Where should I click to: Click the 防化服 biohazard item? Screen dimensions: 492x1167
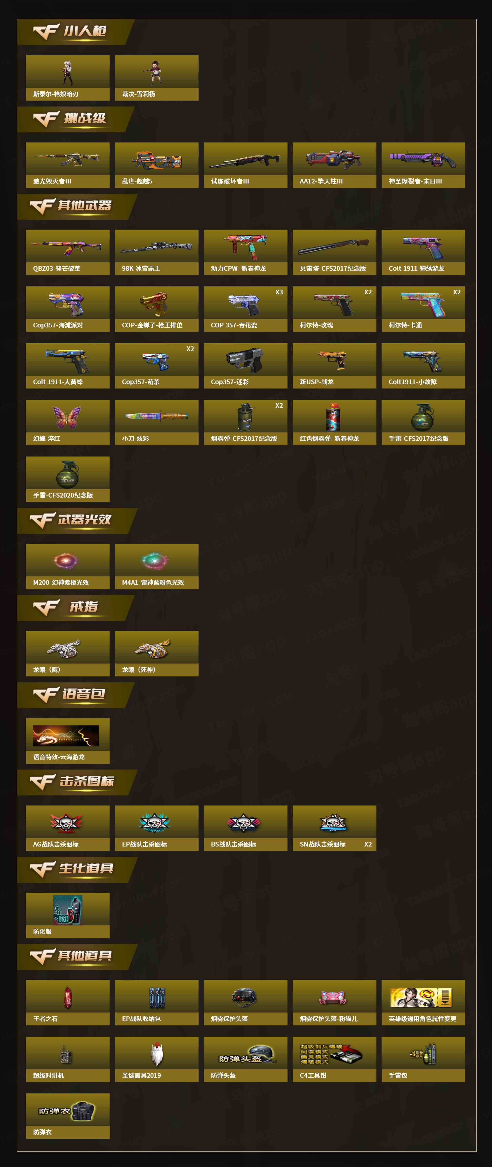[67, 915]
